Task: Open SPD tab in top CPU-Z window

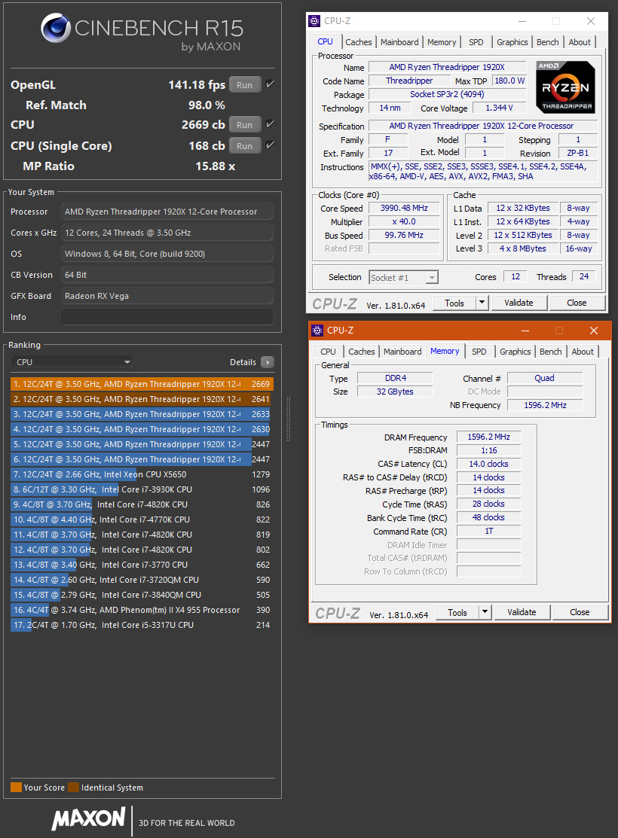Action: coord(476,42)
